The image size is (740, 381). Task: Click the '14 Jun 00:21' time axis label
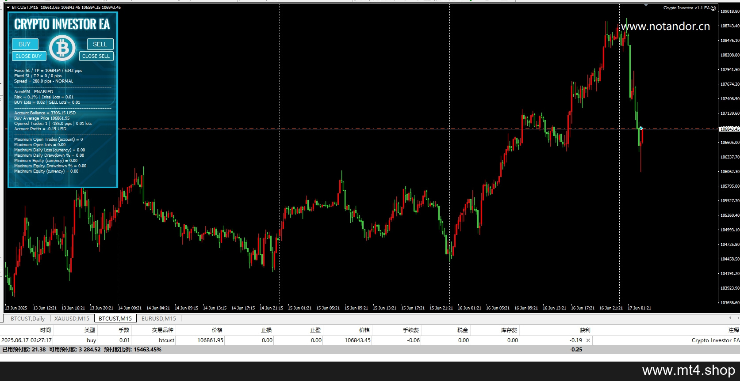coord(130,308)
